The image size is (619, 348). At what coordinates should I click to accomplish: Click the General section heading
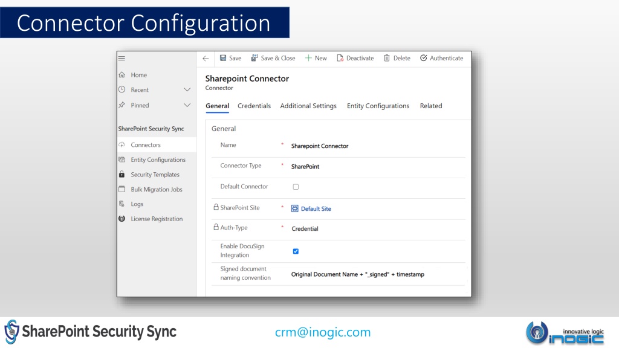click(x=224, y=129)
